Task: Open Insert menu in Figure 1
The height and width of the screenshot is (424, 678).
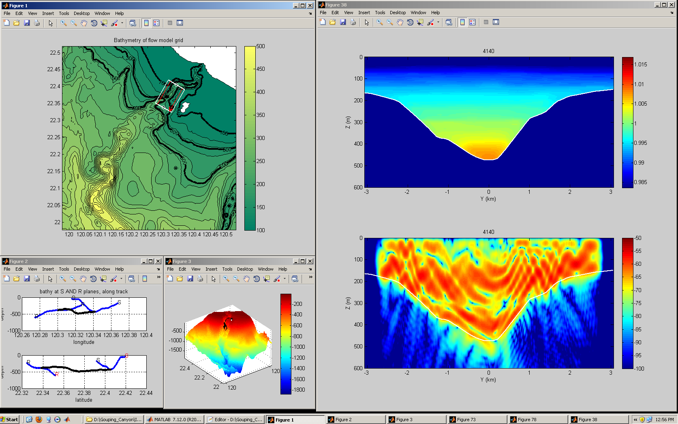Action: click(48, 13)
